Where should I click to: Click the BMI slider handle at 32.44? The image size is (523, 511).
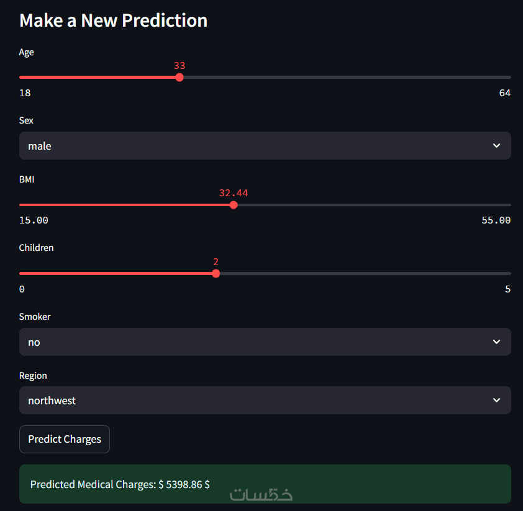click(234, 205)
